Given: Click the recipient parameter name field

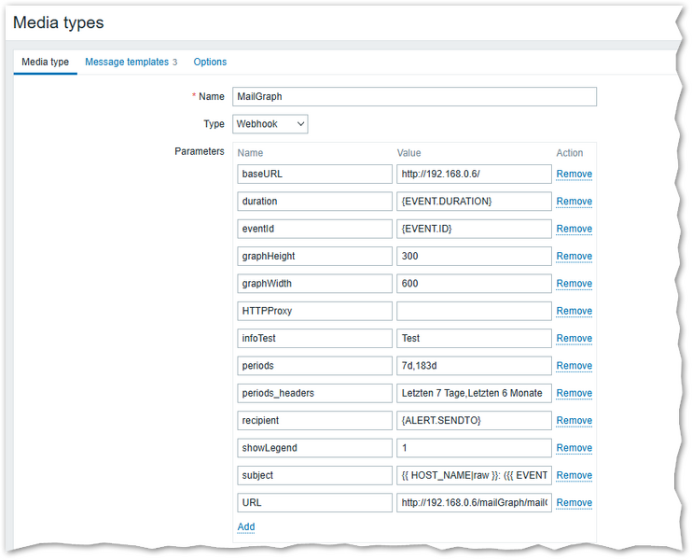Looking at the screenshot, I should point(314,421).
